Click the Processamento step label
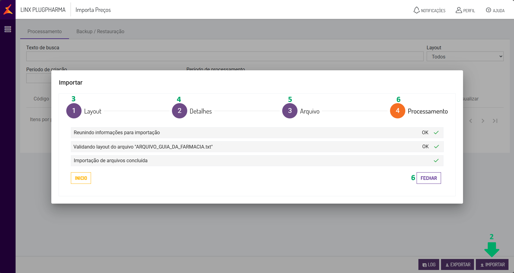 428,111
